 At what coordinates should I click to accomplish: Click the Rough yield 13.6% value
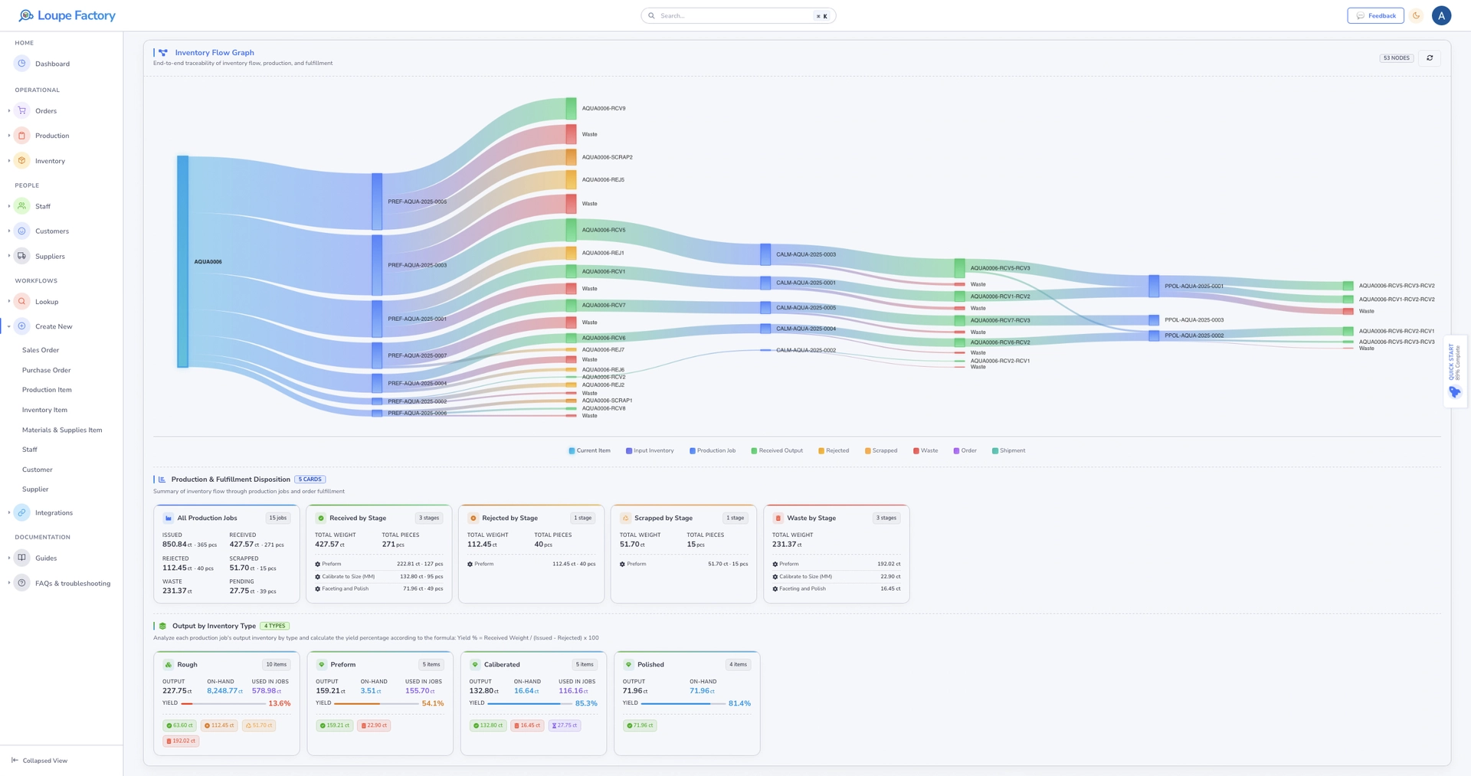pos(279,703)
